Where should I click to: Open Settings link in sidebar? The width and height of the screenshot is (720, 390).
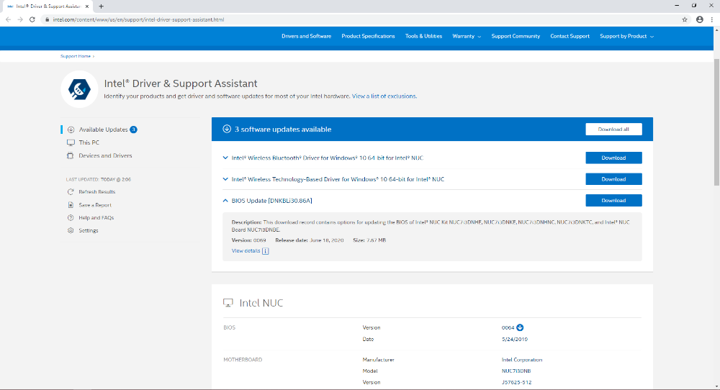coord(88,230)
